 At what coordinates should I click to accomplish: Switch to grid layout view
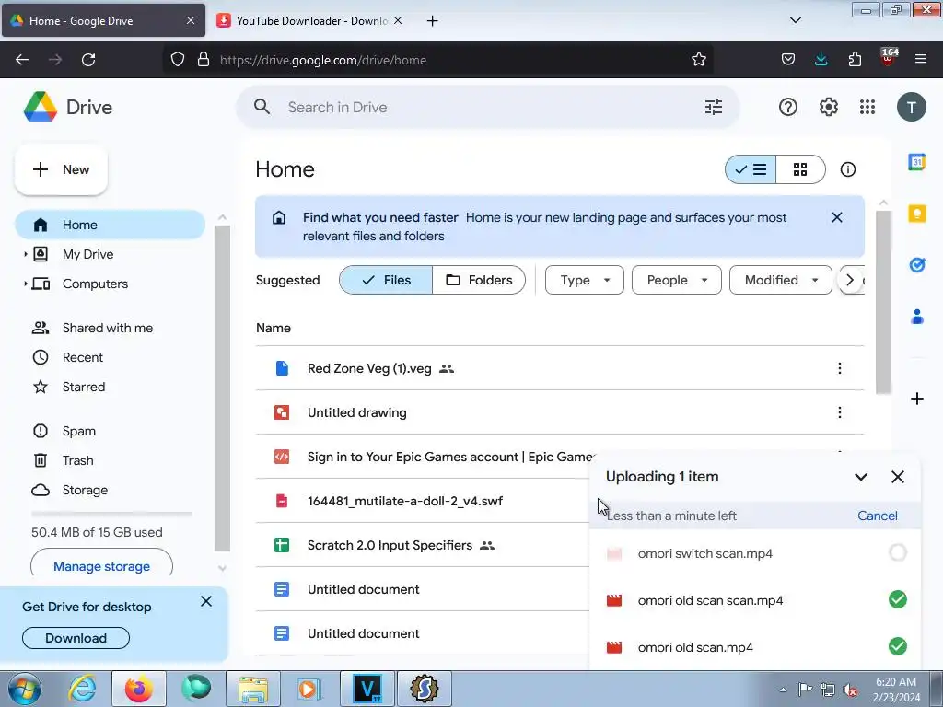pyautogui.click(x=800, y=169)
